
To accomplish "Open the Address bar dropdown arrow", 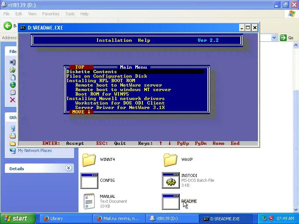I will tap(274, 38).
